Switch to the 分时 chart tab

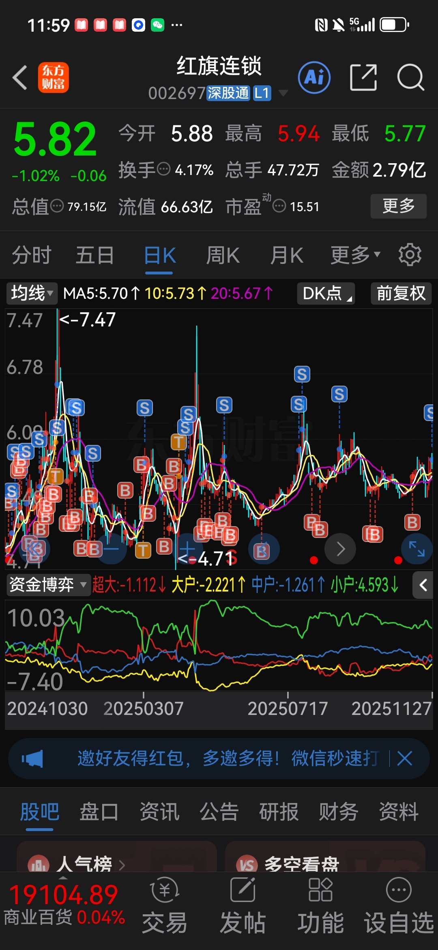pyautogui.click(x=32, y=255)
